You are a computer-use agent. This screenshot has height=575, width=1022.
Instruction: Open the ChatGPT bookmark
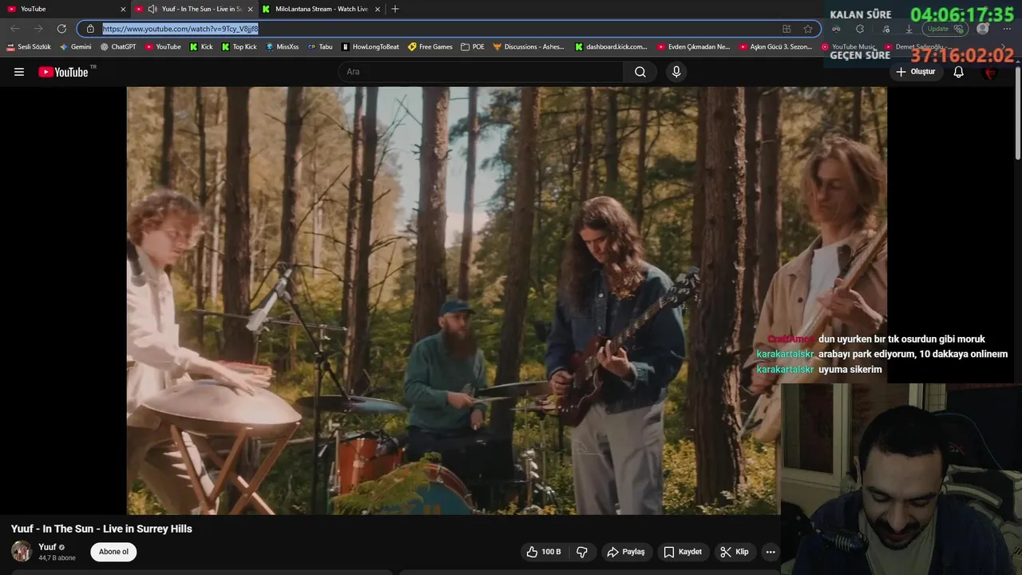coord(118,47)
